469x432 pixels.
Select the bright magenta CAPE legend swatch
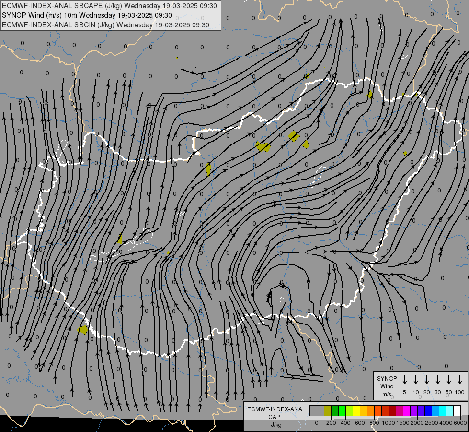tap(407, 410)
